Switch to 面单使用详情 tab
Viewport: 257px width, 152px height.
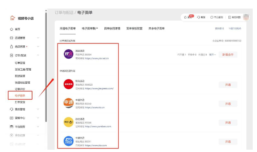[x=112, y=29]
